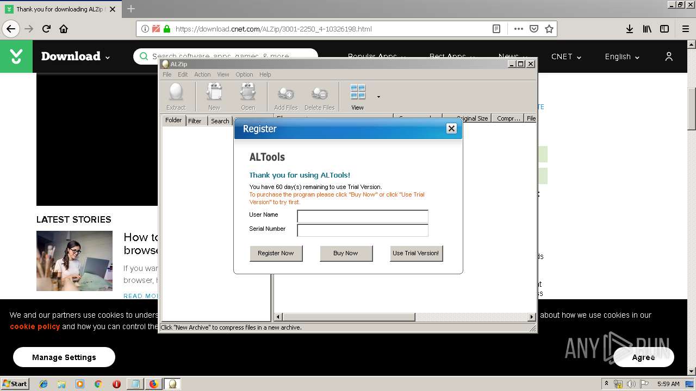Screen dimensions: 696x391
Task: Open the Firefox hamburger menu
Action: (x=685, y=29)
